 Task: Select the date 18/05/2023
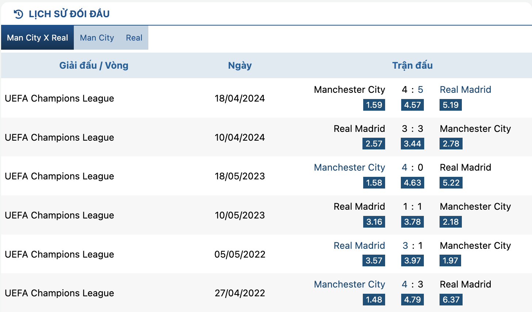pos(240,176)
